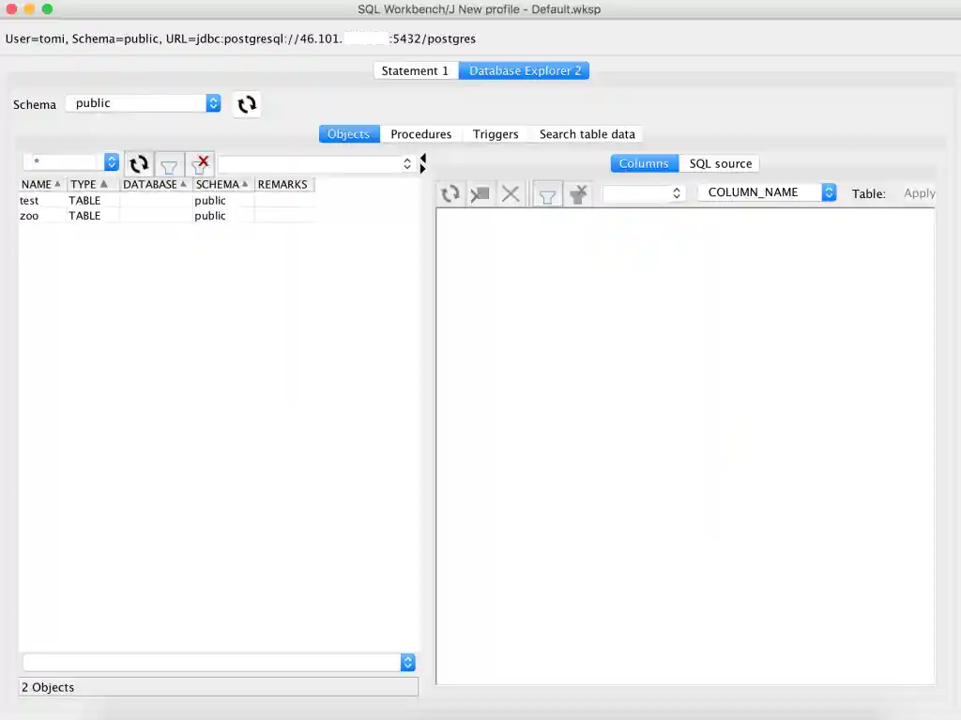This screenshot has width=961, height=720.
Task: Click the pin icon in the columns toolbar
Action: tap(480, 193)
